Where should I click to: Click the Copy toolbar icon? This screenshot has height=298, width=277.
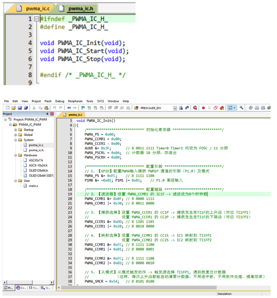(x=40, y=108)
